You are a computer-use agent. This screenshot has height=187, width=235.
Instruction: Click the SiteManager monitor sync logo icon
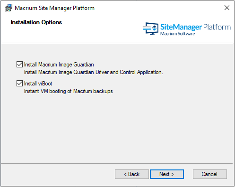151,28
